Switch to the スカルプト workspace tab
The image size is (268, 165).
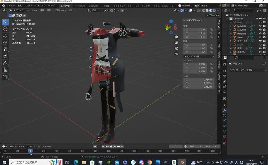(93, 6)
